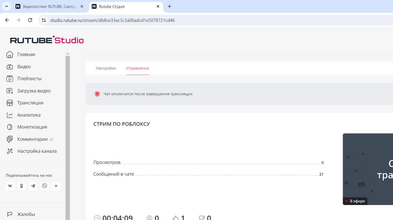Viewport: 393px width, 220px height.
Task: Close the Видеохостинг RUTUBE browser tab
Action: 82,6
